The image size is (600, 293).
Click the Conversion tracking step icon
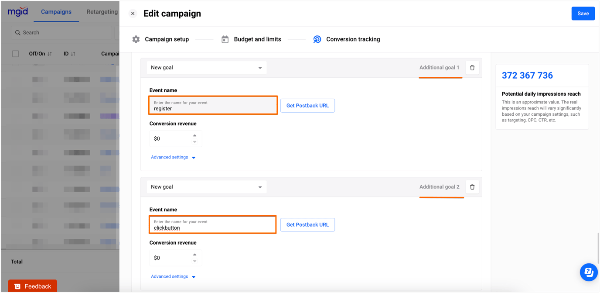coord(317,39)
